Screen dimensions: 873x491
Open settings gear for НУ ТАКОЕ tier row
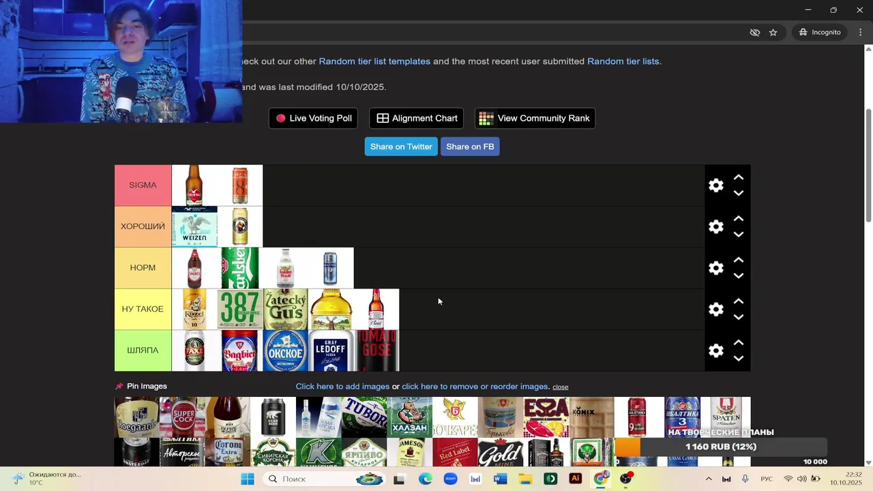tap(715, 310)
